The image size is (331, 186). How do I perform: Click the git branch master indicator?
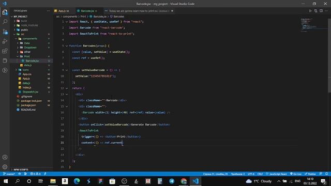pos(9,174)
